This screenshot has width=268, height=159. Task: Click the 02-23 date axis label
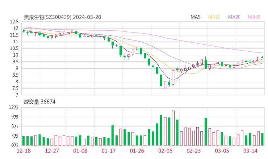(193, 151)
